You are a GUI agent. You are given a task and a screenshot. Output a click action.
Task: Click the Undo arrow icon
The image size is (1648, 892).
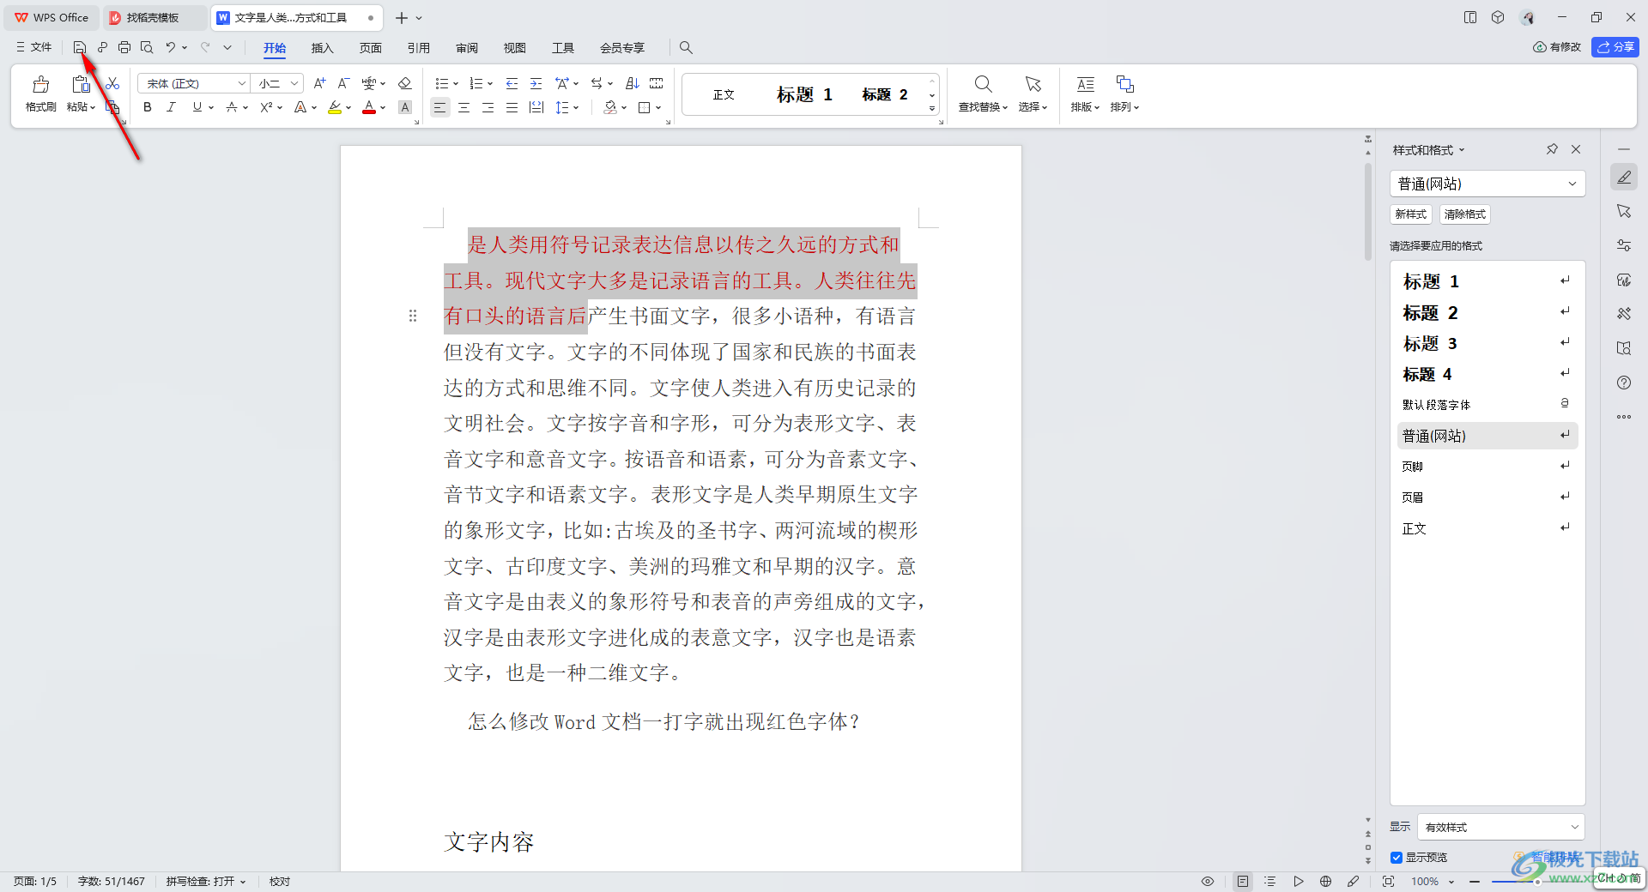[171, 47]
